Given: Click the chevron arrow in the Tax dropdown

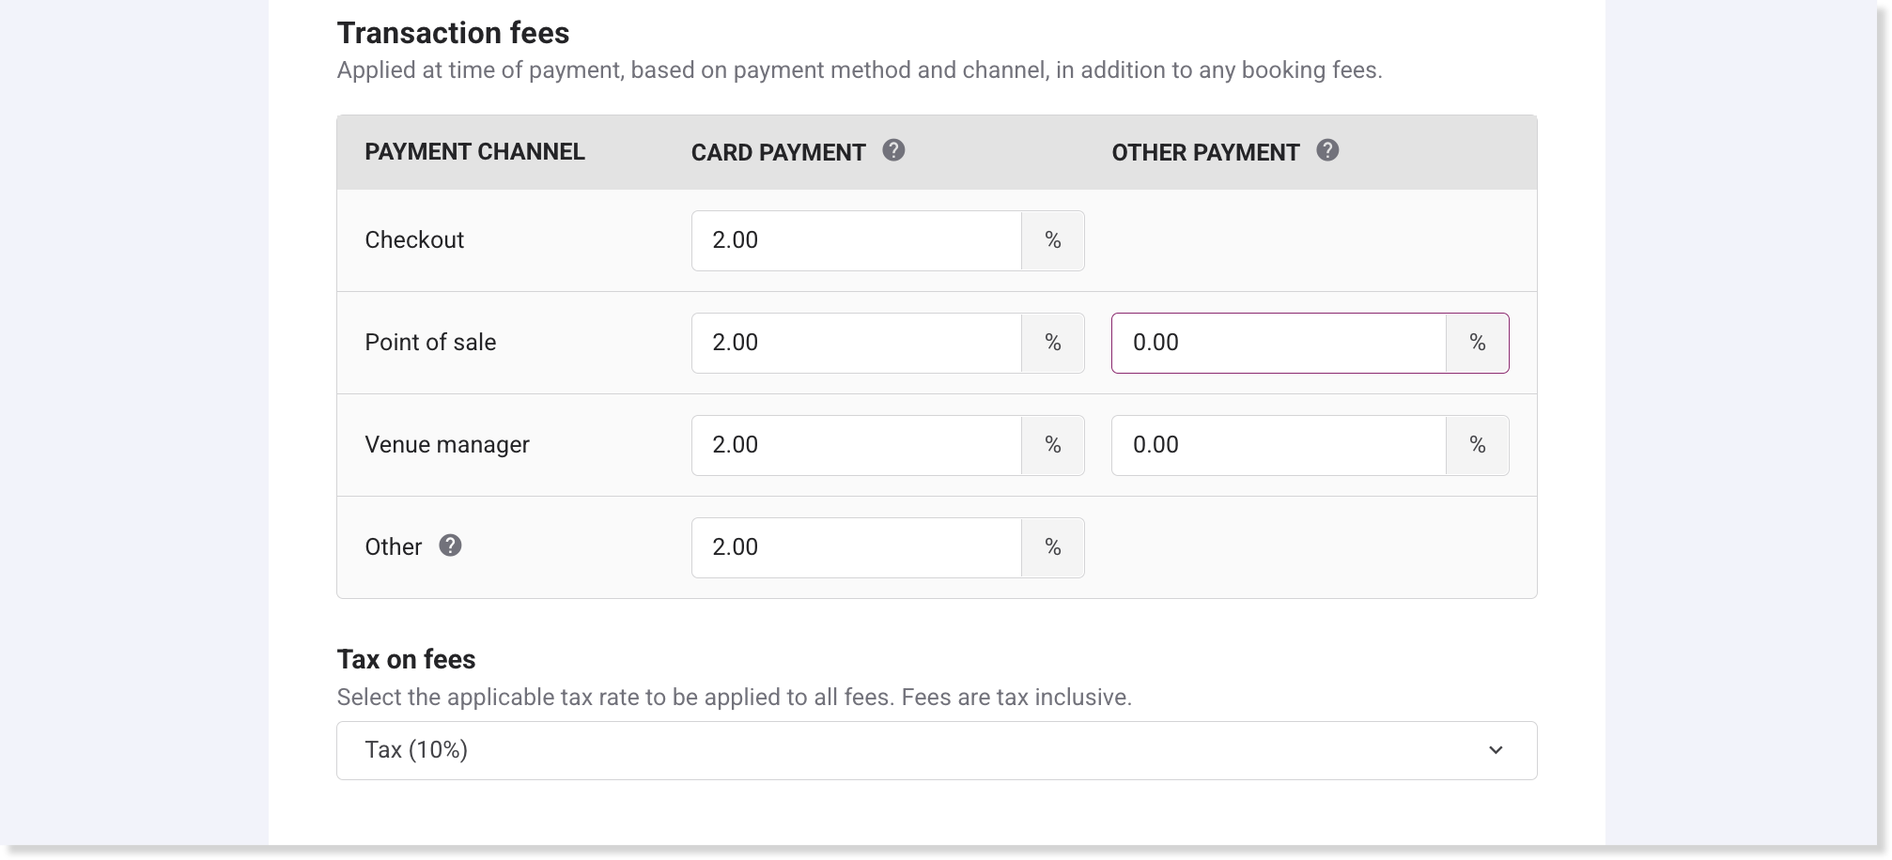Looking at the screenshot, I should (x=1496, y=750).
